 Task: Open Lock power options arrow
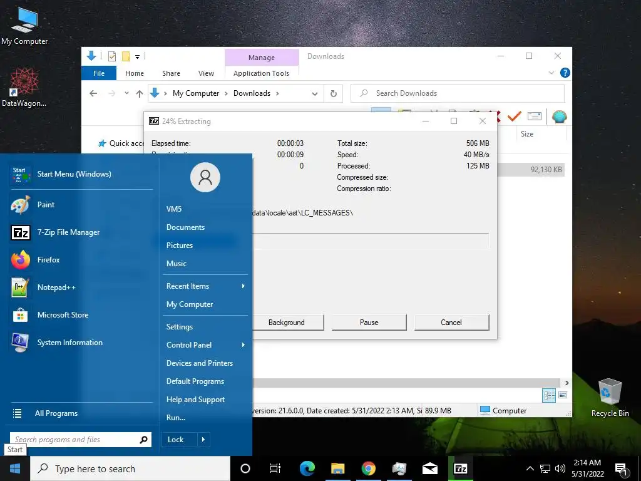(x=203, y=440)
